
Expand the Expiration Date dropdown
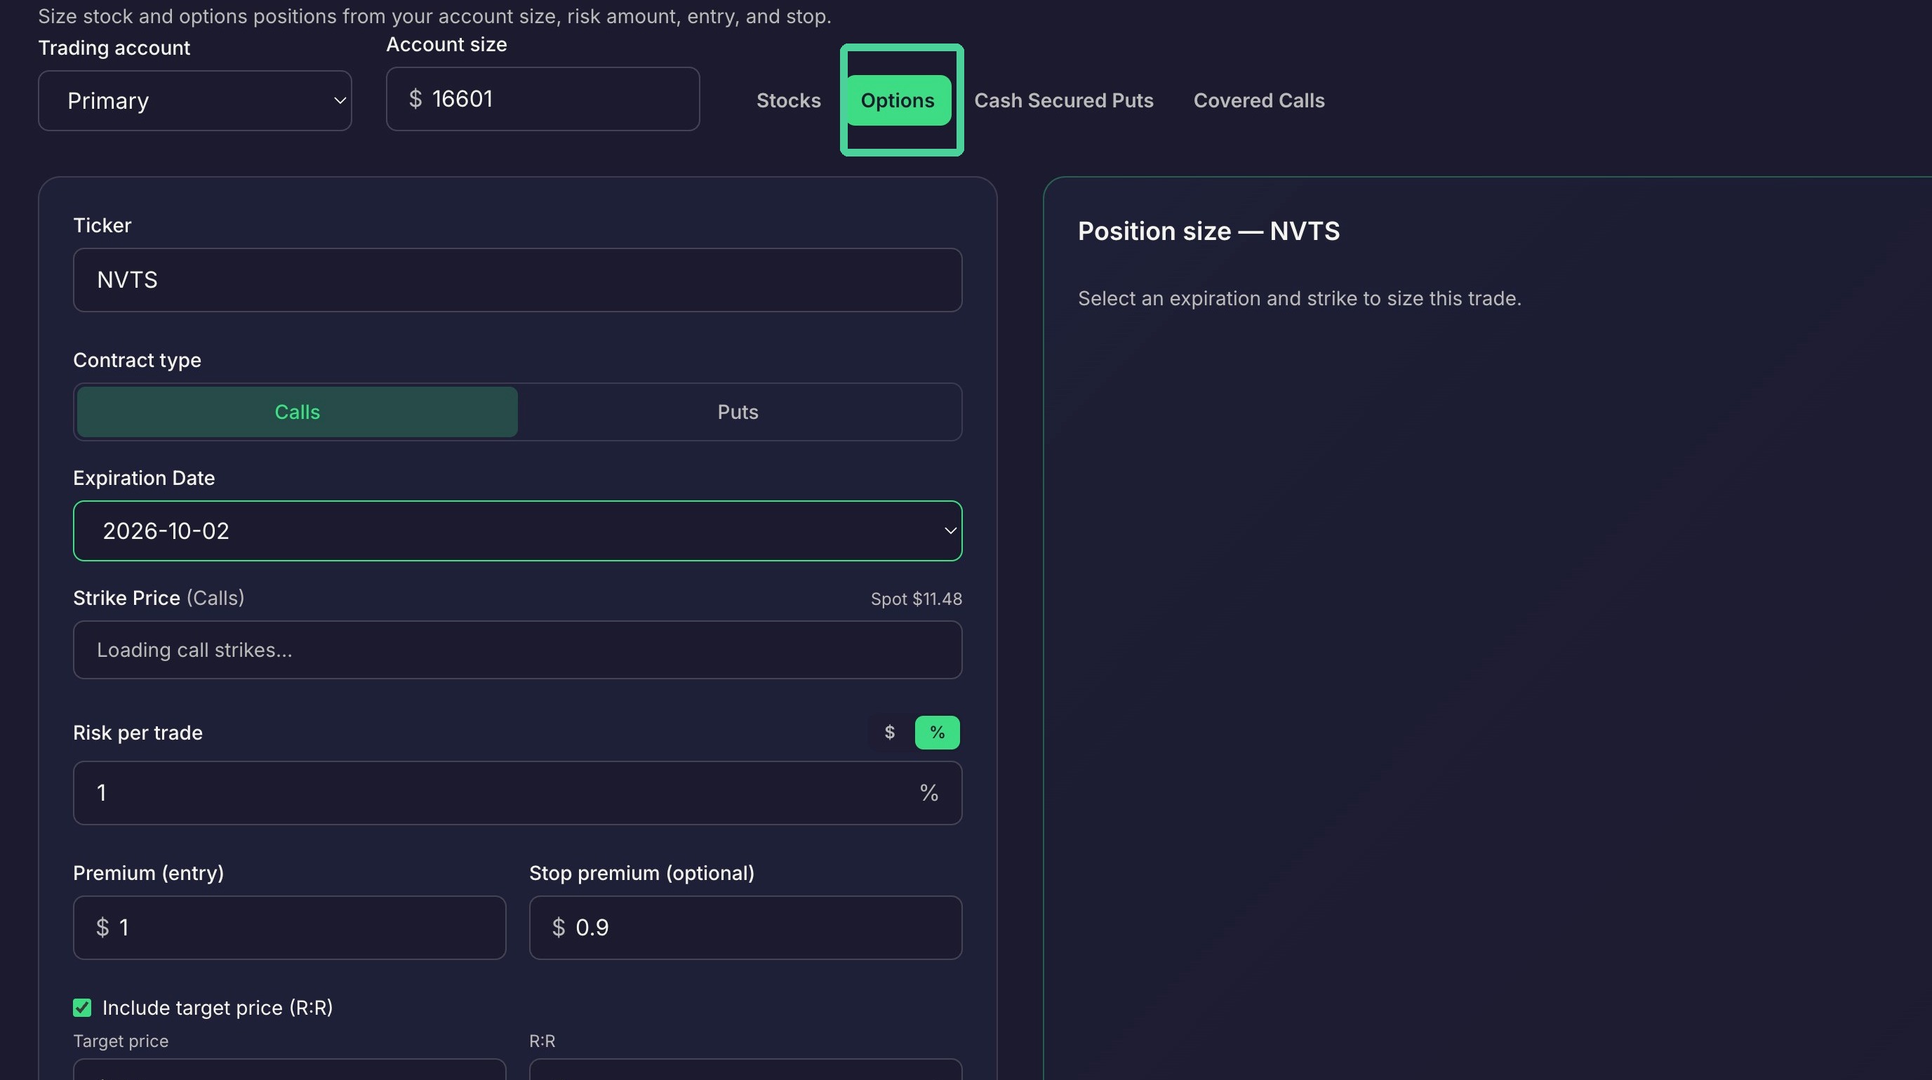pos(517,531)
